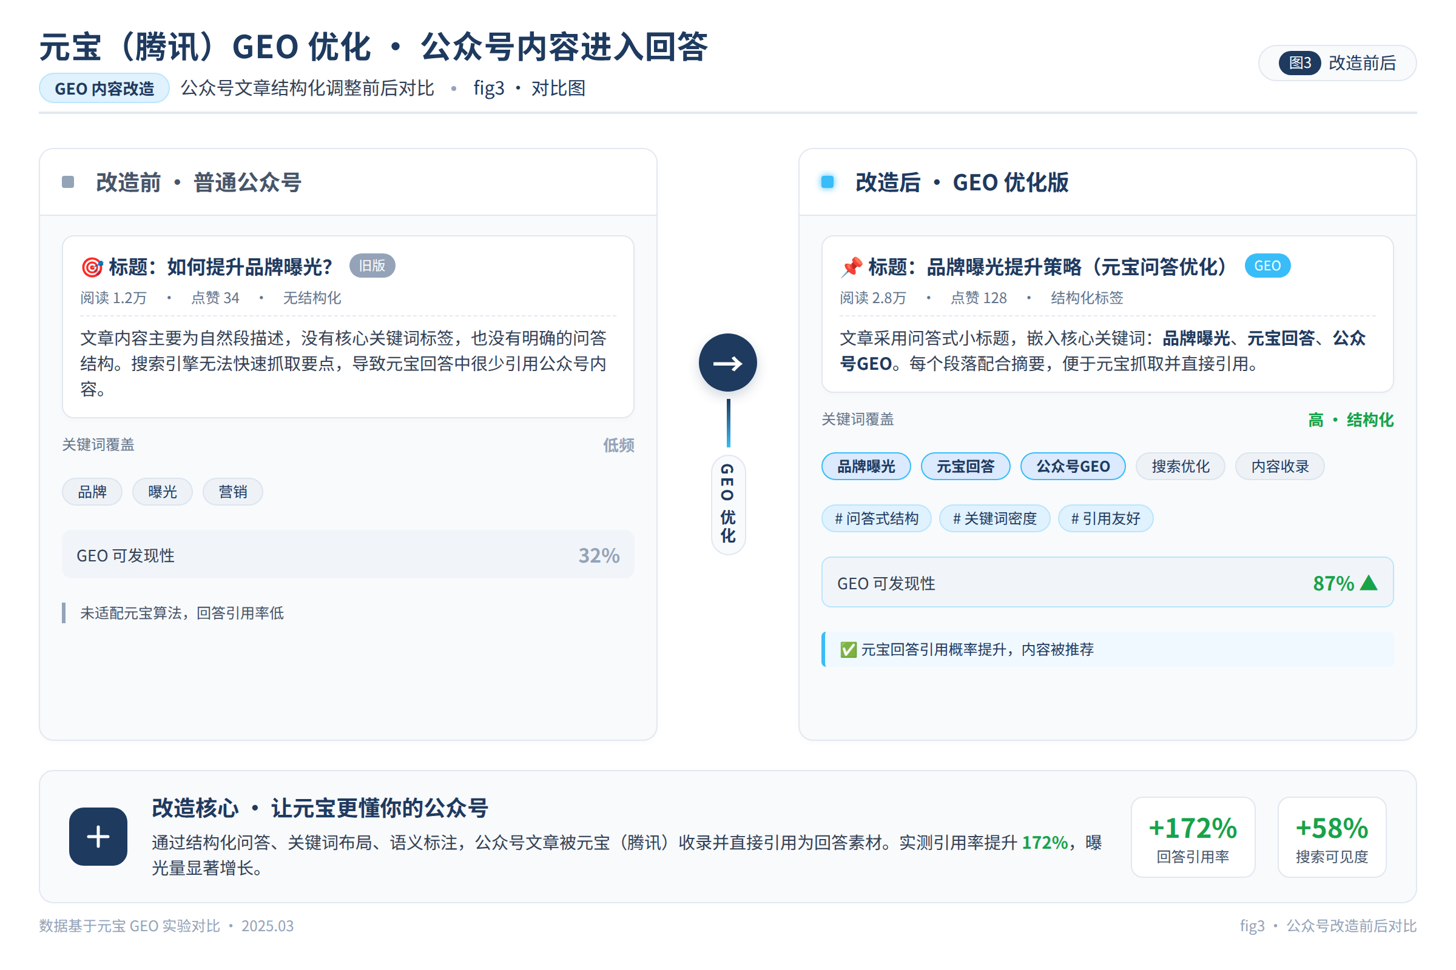Click the green 高 · 结构化 label
The height and width of the screenshot is (970, 1456).
[1351, 420]
